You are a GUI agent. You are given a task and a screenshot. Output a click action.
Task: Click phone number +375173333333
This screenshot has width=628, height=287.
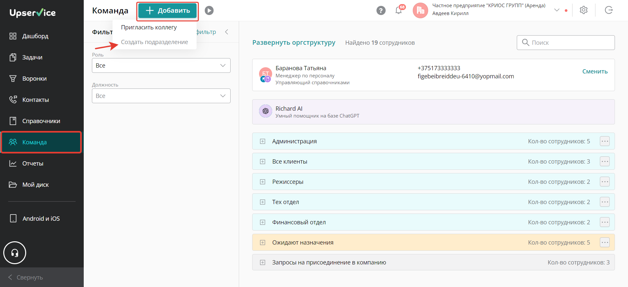439,68
